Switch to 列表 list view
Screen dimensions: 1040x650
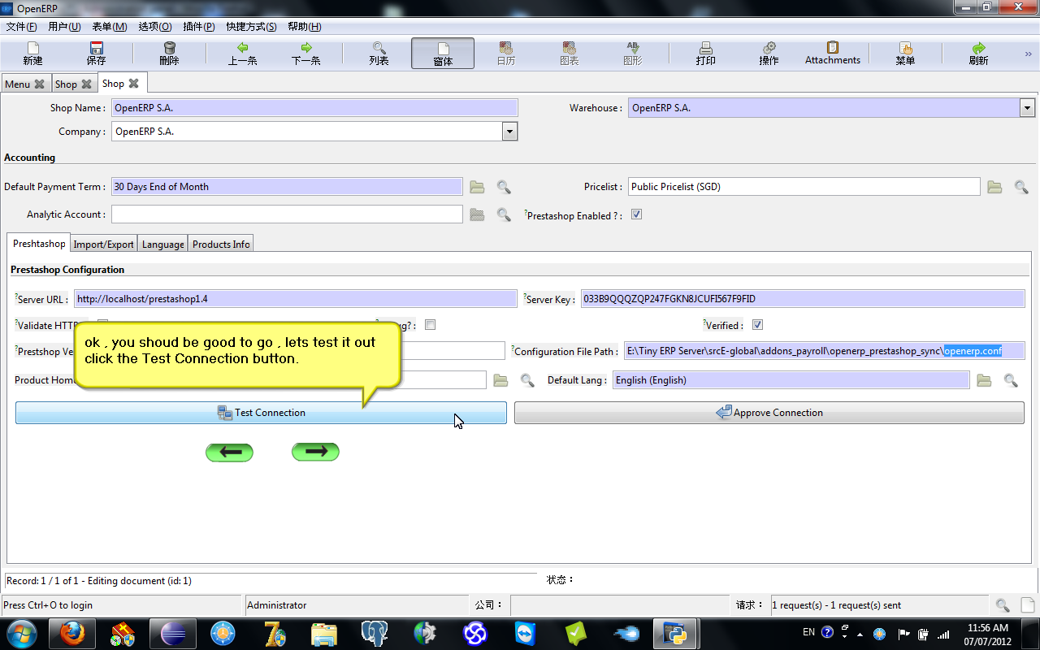coord(379,54)
